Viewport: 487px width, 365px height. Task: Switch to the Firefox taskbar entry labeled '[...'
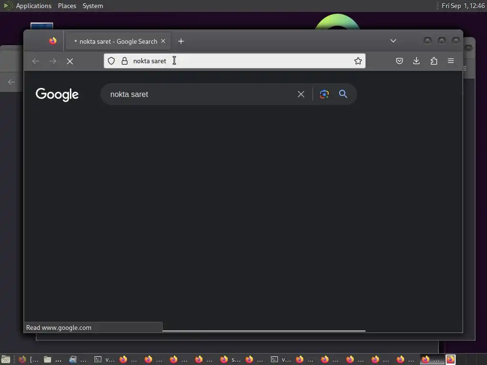pos(29,359)
